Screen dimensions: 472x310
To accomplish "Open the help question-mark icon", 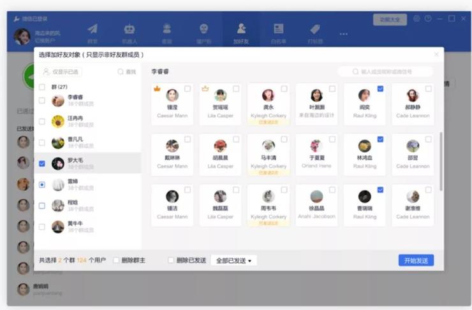I will pos(428,18).
